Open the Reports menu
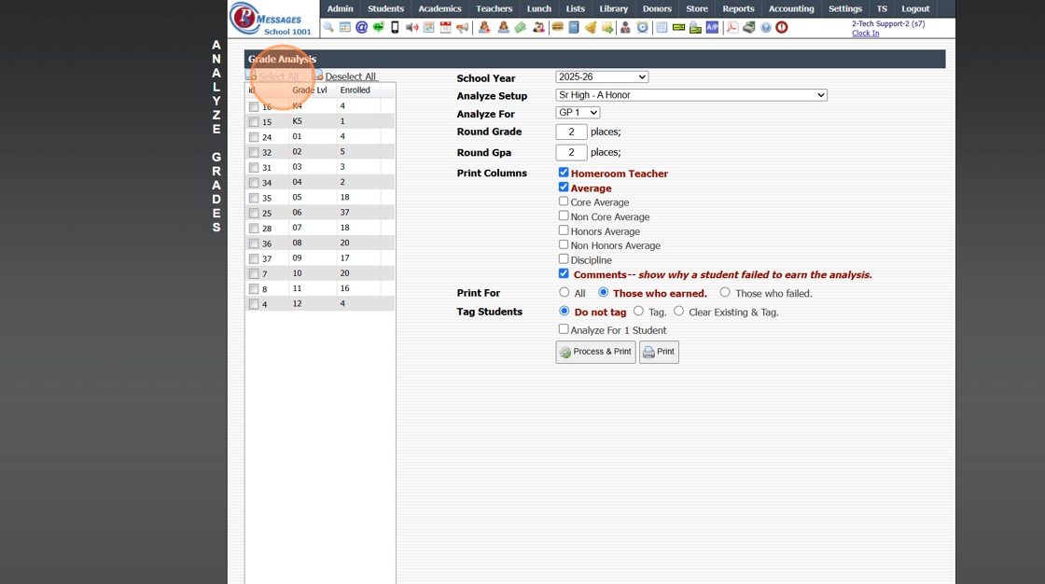Screen dimensions: 1045x584 [x=738, y=8]
